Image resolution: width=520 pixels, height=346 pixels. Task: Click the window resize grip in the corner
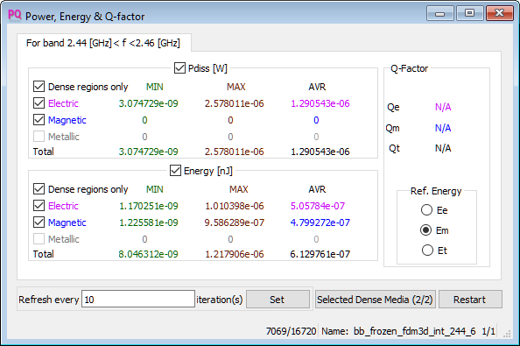point(507,335)
